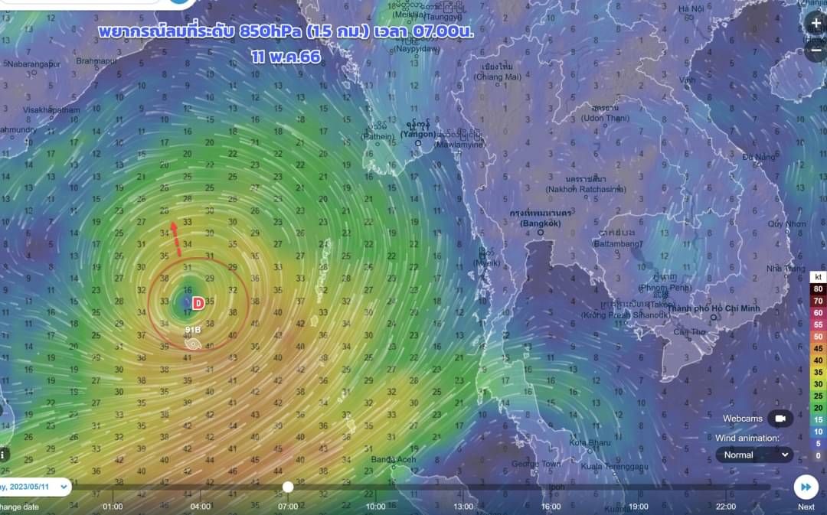The image size is (827, 515).
Task: Select 22:00 on the timeline
Action: (726, 506)
